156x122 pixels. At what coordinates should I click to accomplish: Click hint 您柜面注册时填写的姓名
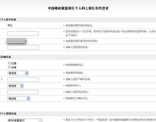pos(79,25)
